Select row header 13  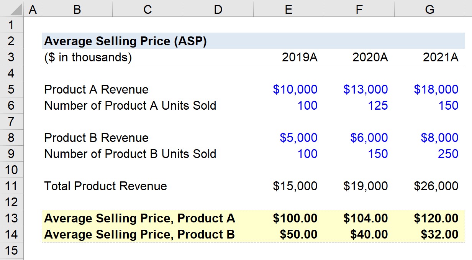pyautogui.click(x=12, y=218)
